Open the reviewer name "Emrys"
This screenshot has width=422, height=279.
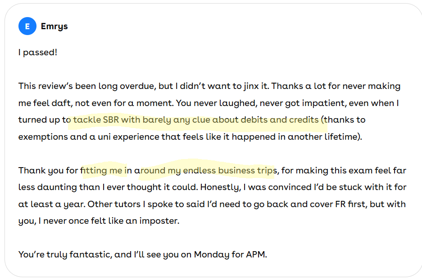(x=54, y=27)
